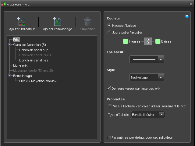The height and width of the screenshot is (146, 195).
Task: Click the Ajouter indicateur icon
Action: coord(22,22)
